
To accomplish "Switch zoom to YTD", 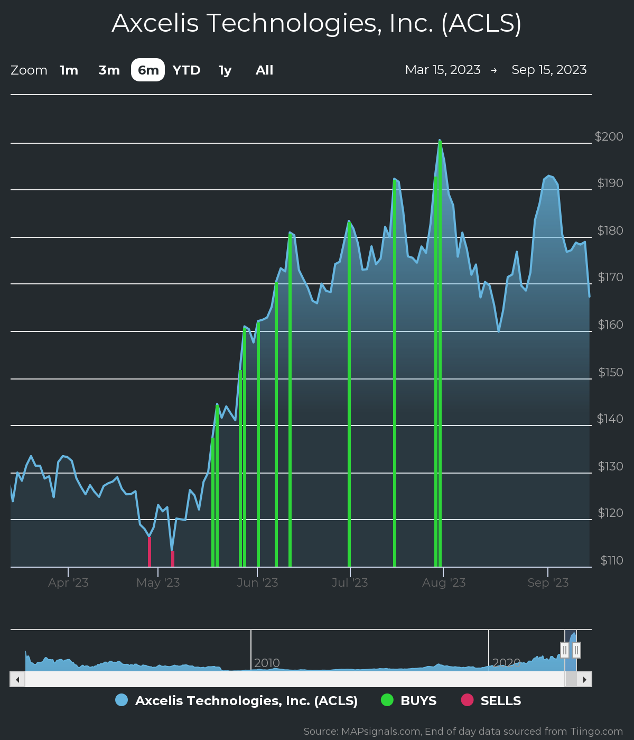I will coord(187,70).
